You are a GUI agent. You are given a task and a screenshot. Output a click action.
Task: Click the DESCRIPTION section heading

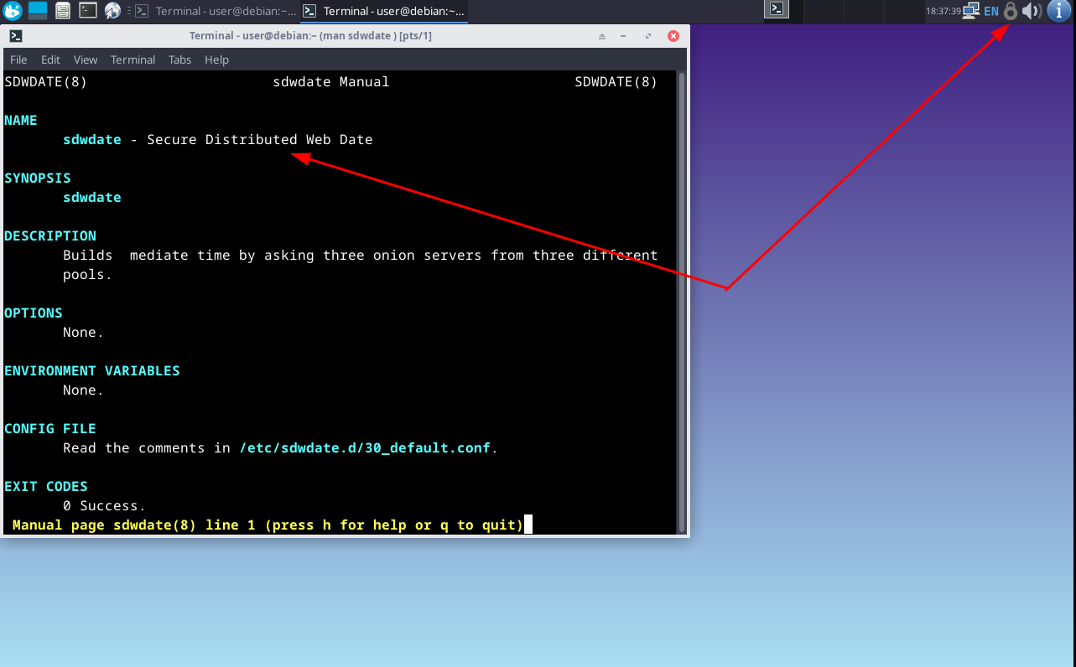50,236
